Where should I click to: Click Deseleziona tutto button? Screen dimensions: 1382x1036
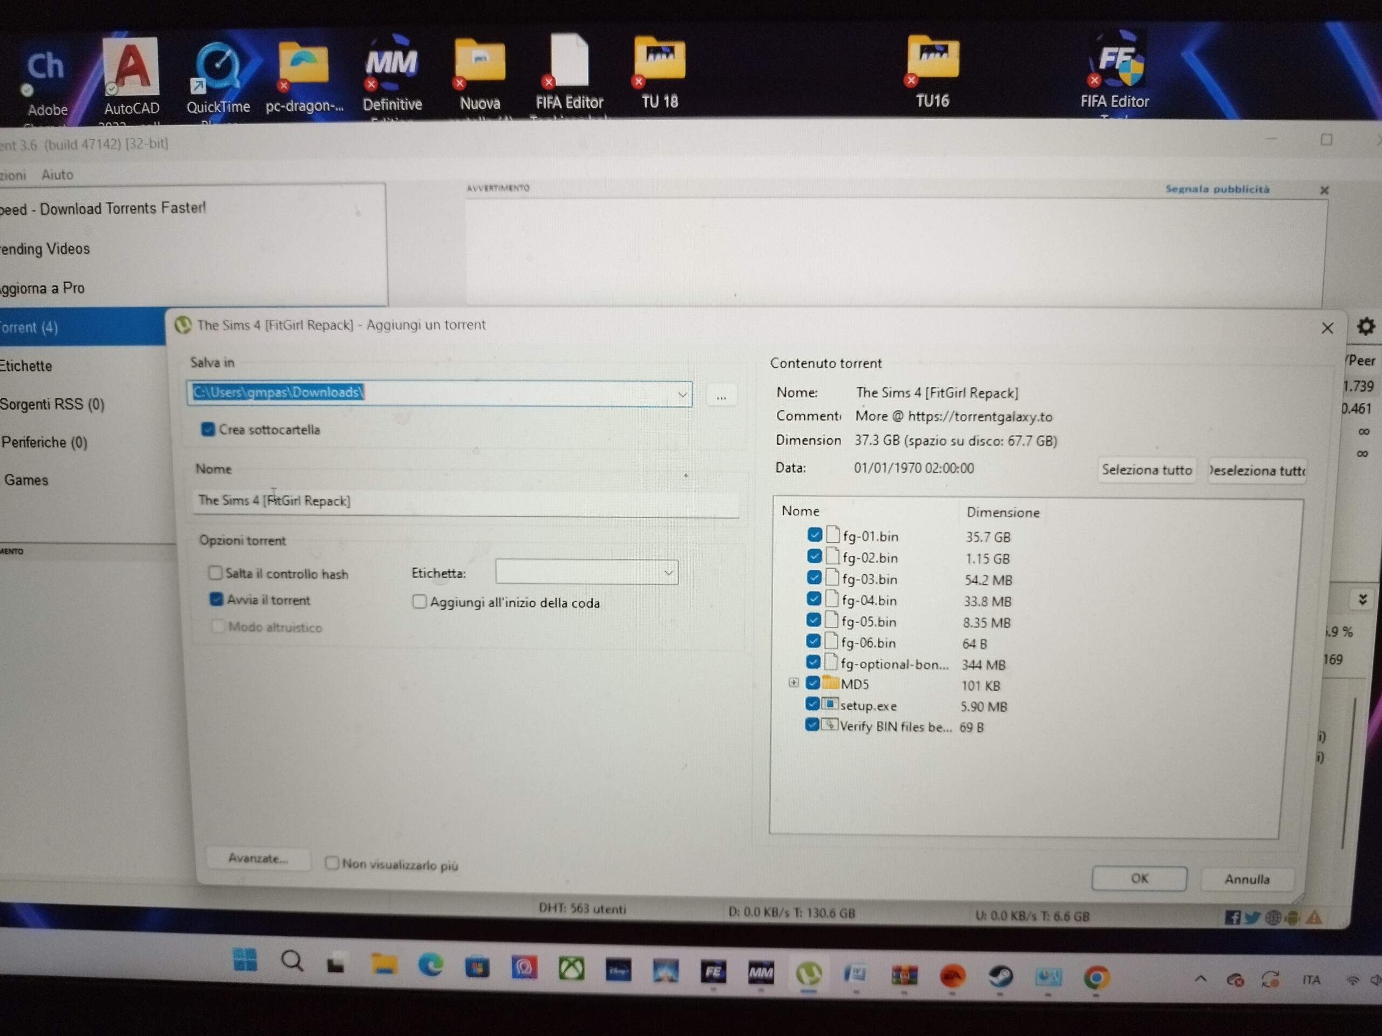(1257, 470)
